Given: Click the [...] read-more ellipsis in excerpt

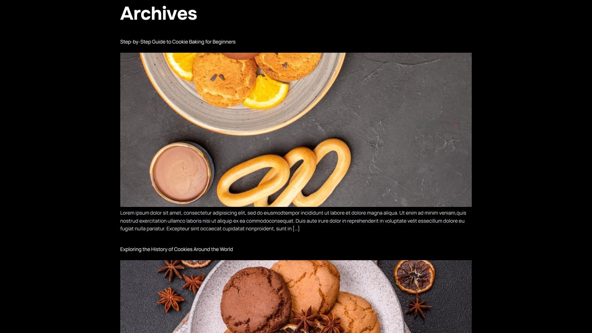Looking at the screenshot, I should (296, 229).
